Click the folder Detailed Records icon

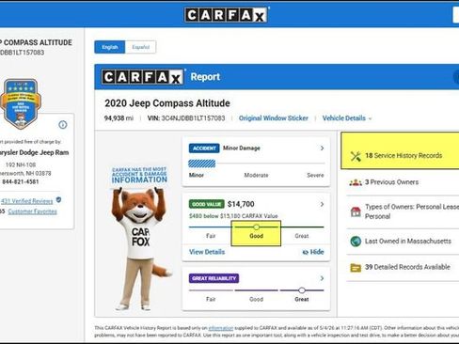[x=356, y=268]
